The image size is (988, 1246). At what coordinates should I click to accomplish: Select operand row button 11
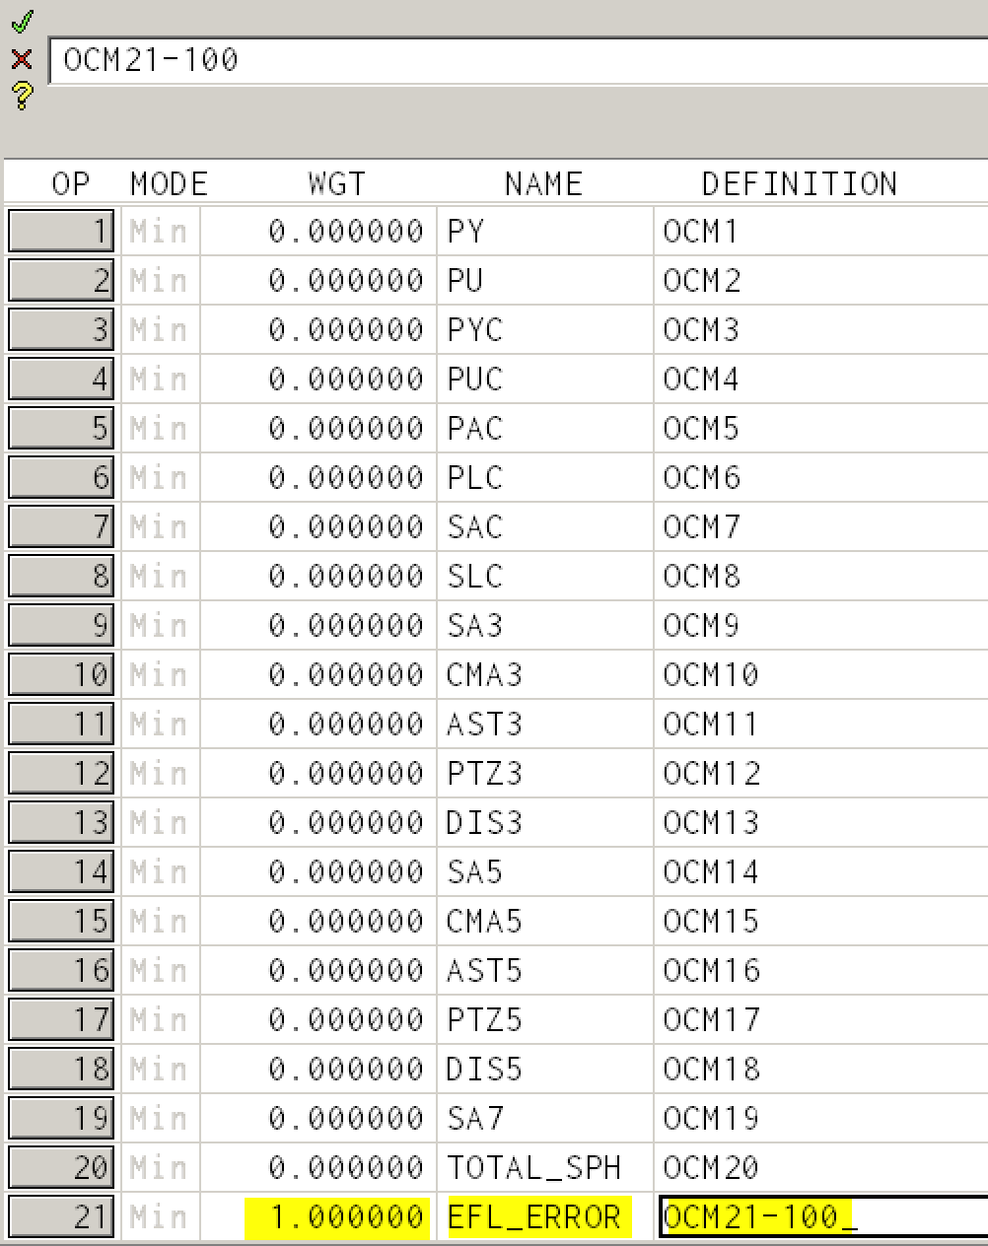pyautogui.click(x=61, y=724)
